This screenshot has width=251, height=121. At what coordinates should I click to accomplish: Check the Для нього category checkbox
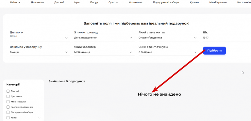[8, 97]
